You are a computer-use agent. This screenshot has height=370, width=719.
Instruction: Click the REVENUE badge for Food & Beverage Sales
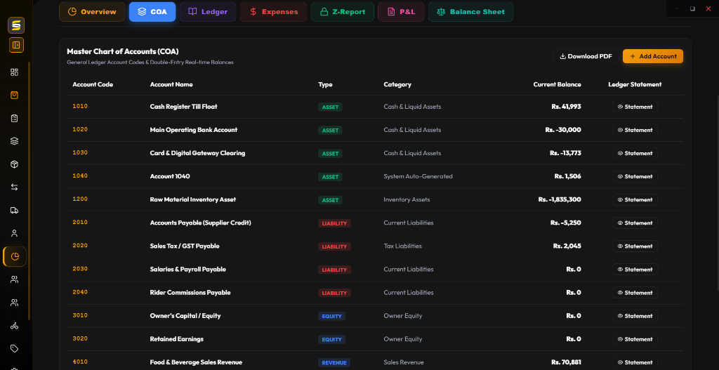[334, 363]
